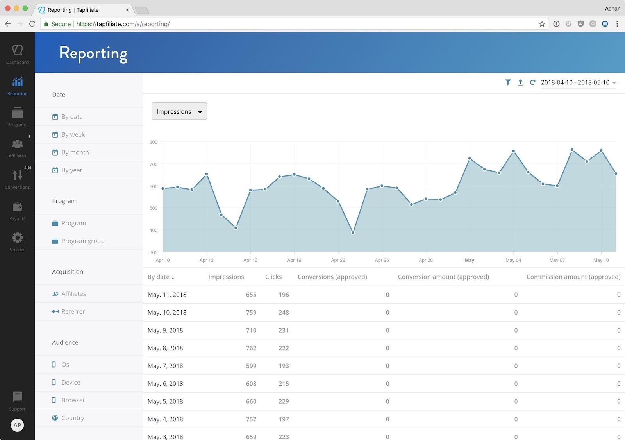Bookmark this page with star icon
Image resolution: width=625 pixels, height=440 pixels.
(x=542, y=24)
